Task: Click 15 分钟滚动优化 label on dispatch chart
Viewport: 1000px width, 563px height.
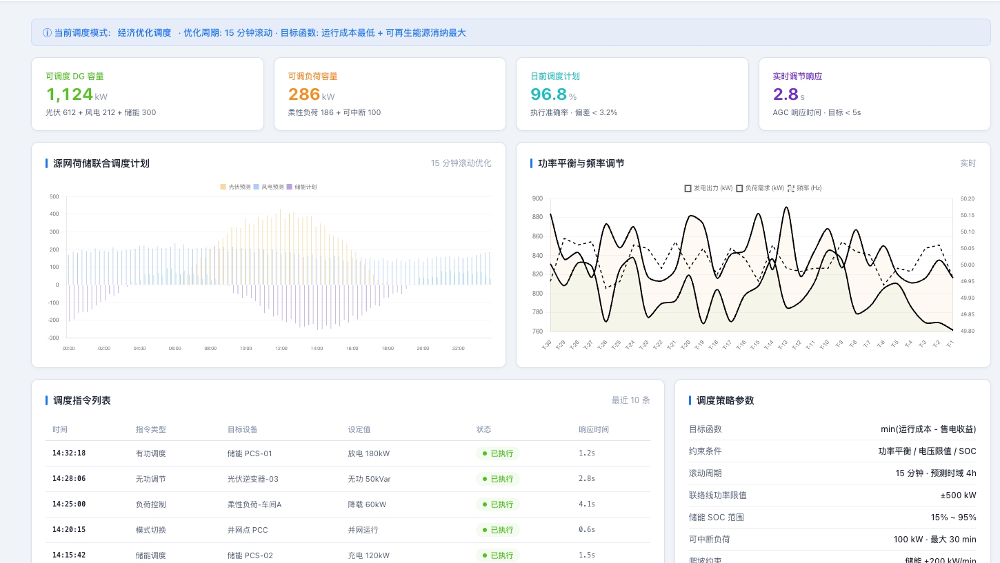Action: tap(461, 163)
